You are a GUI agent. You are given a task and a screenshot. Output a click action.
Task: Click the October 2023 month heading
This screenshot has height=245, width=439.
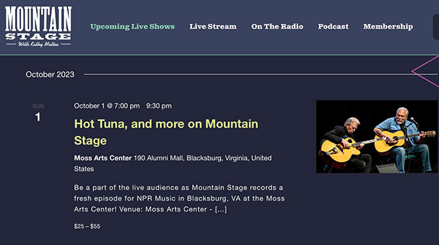(x=50, y=74)
